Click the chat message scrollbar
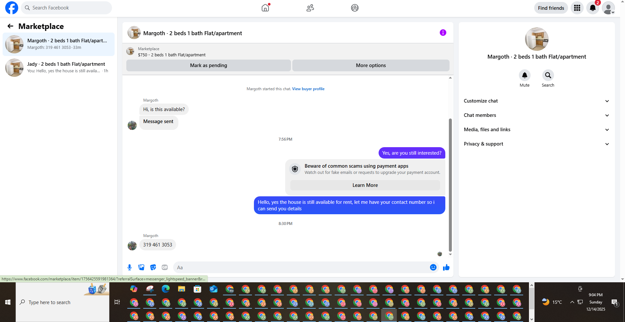 tap(450, 185)
